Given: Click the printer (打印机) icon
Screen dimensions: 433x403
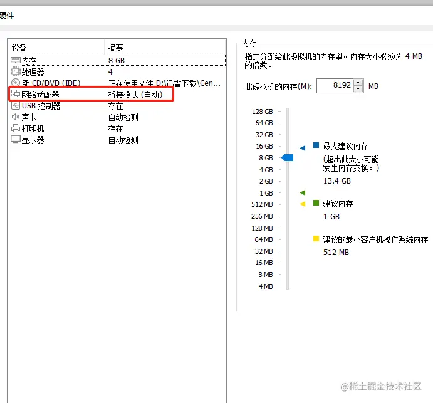Looking at the screenshot, I should [16, 128].
